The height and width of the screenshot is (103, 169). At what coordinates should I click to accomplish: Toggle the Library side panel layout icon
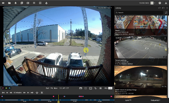163,8
